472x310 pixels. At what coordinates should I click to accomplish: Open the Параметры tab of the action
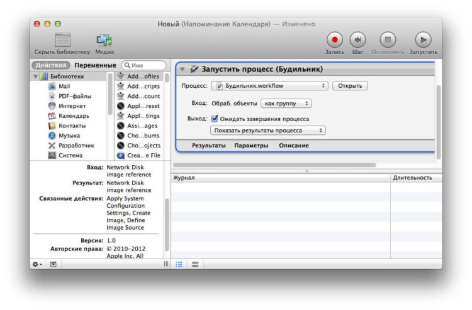(251, 146)
